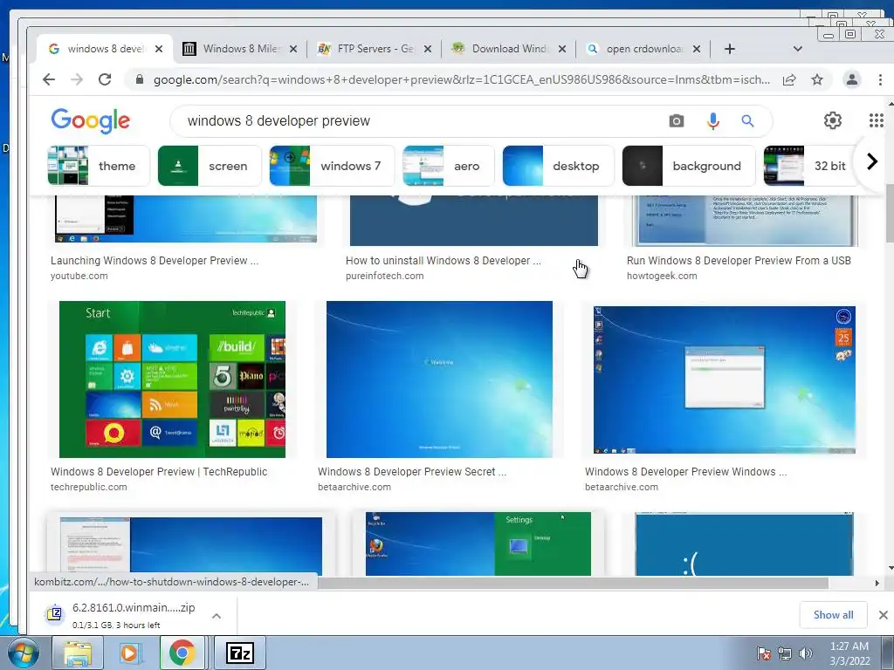Filter images by the 'desktop' chip
Screen dimensions: 894x670
point(558,166)
